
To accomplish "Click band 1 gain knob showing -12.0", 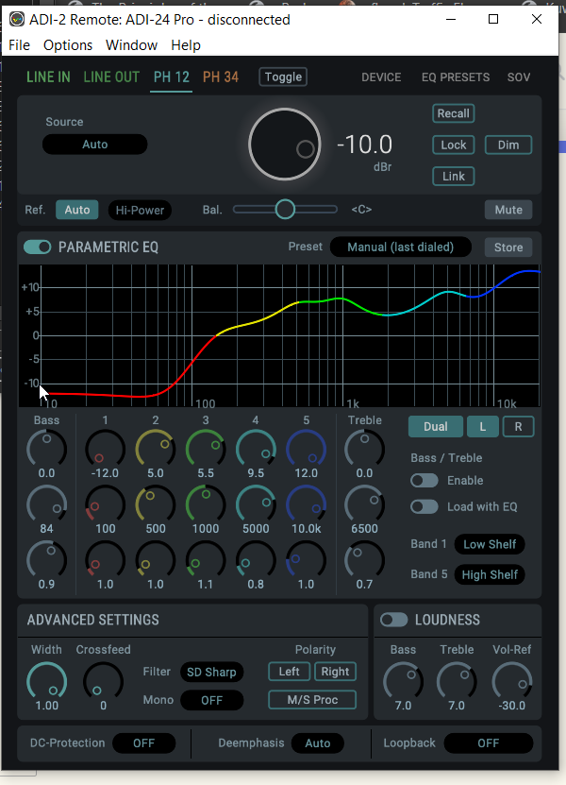I will (x=105, y=449).
